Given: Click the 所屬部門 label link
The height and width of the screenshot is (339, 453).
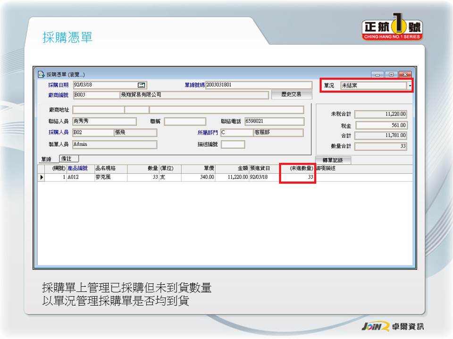Looking at the screenshot, I should (x=208, y=132).
